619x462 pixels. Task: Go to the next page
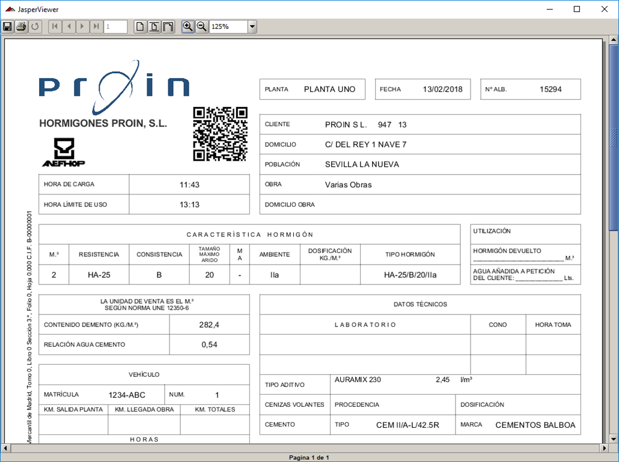pyautogui.click(x=82, y=26)
